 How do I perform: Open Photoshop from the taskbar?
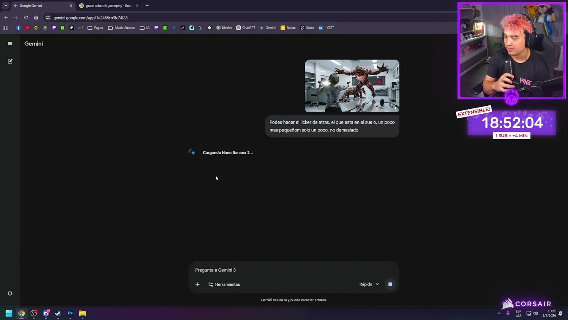coord(70,313)
